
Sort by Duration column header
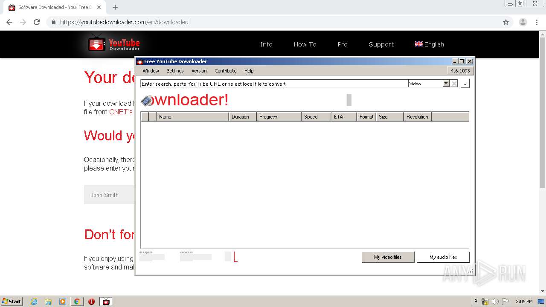pyautogui.click(x=243, y=116)
